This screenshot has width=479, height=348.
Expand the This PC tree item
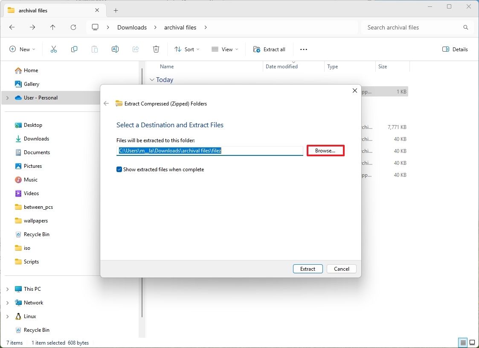coord(7,289)
